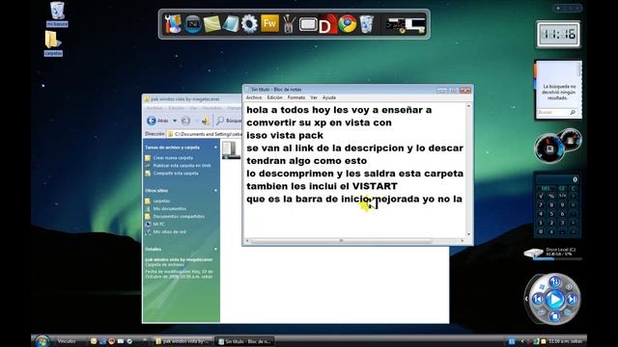Click the Notepad vertical scroll down arrow

point(468,234)
